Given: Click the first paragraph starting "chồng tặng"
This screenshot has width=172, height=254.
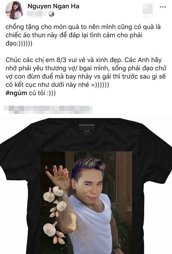Looking at the screenshot, I should click(x=83, y=35).
